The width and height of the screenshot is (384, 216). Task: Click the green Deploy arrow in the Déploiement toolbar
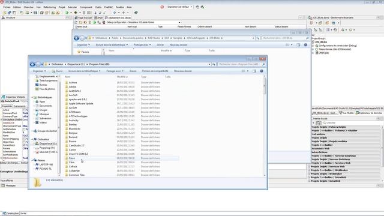pyautogui.click(x=94, y=22)
